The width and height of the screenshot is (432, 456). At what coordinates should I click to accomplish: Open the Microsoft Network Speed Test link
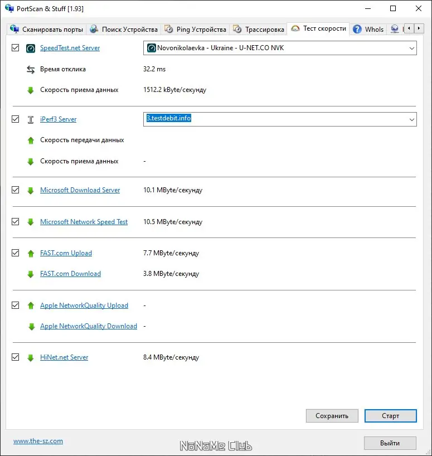point(84,222)
